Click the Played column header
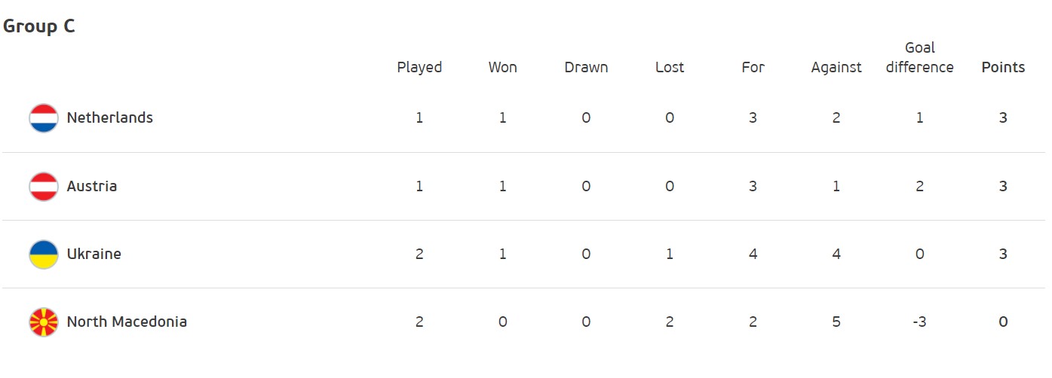 click(419, 67)
